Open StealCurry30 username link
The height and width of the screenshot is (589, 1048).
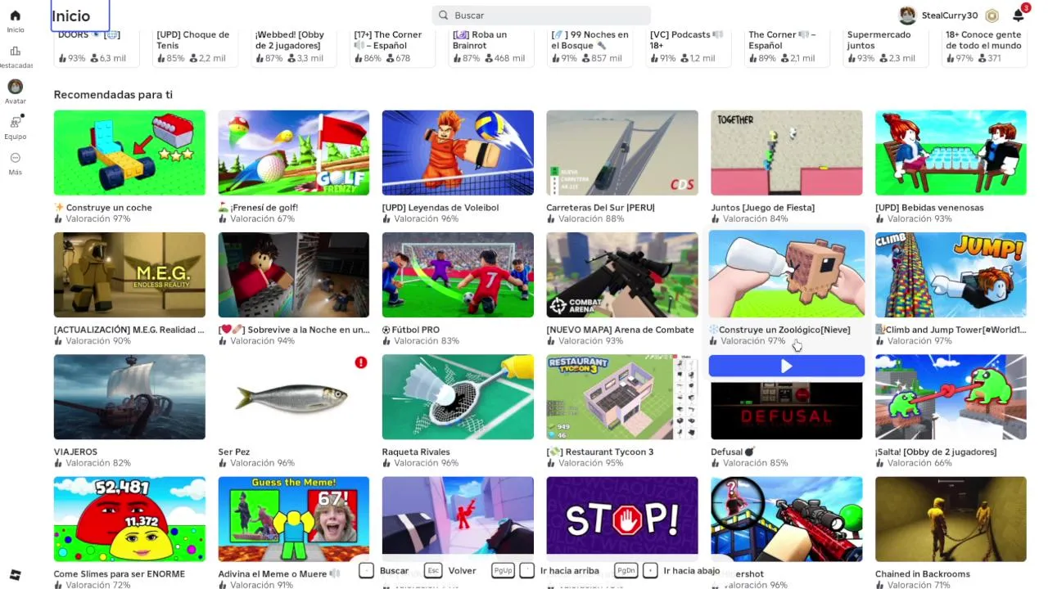(950, 16)
